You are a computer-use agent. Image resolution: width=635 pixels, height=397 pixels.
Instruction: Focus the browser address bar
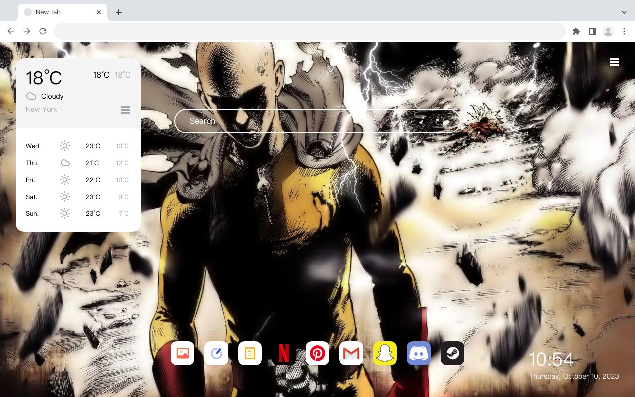tap(310, 31)
